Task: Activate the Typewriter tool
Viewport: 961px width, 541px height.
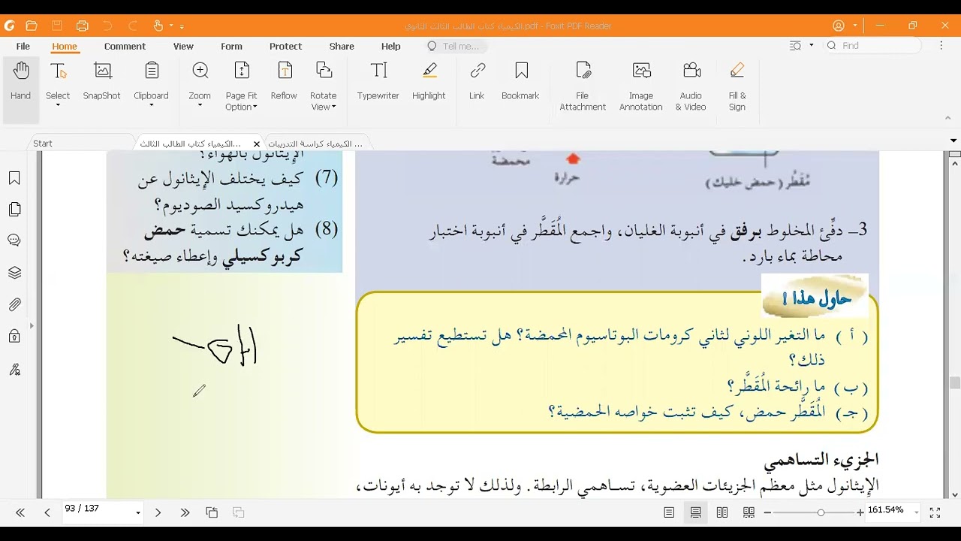Action: [x=378, y=81]
